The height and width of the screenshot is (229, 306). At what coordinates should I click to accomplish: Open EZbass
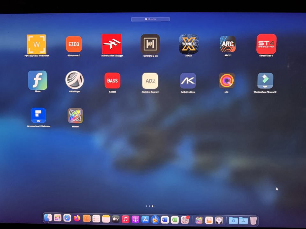pos(112,81)
